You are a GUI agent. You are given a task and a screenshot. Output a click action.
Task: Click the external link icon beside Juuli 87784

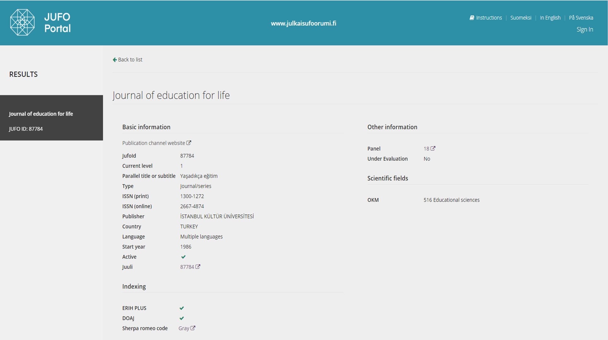pos(198,267)
